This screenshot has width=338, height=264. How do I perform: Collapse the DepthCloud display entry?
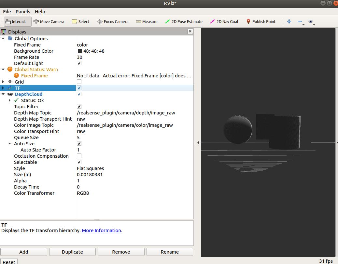(x=3, y=94)
